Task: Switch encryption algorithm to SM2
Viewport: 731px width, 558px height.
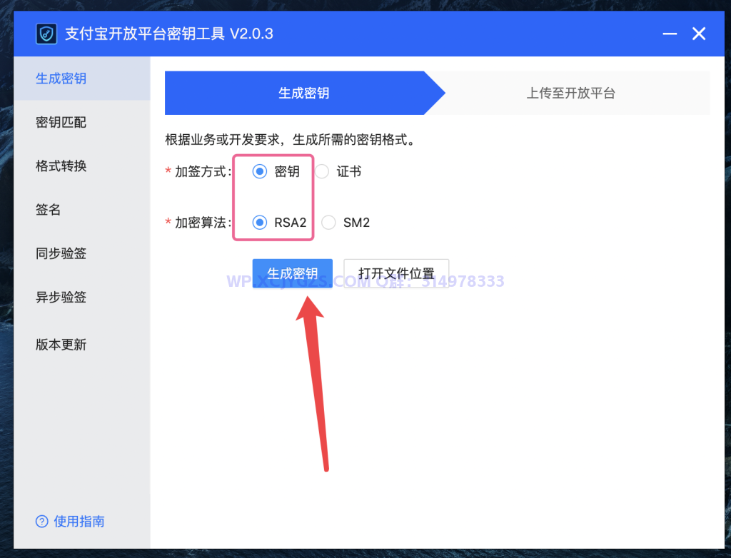Action: [328, 223]
